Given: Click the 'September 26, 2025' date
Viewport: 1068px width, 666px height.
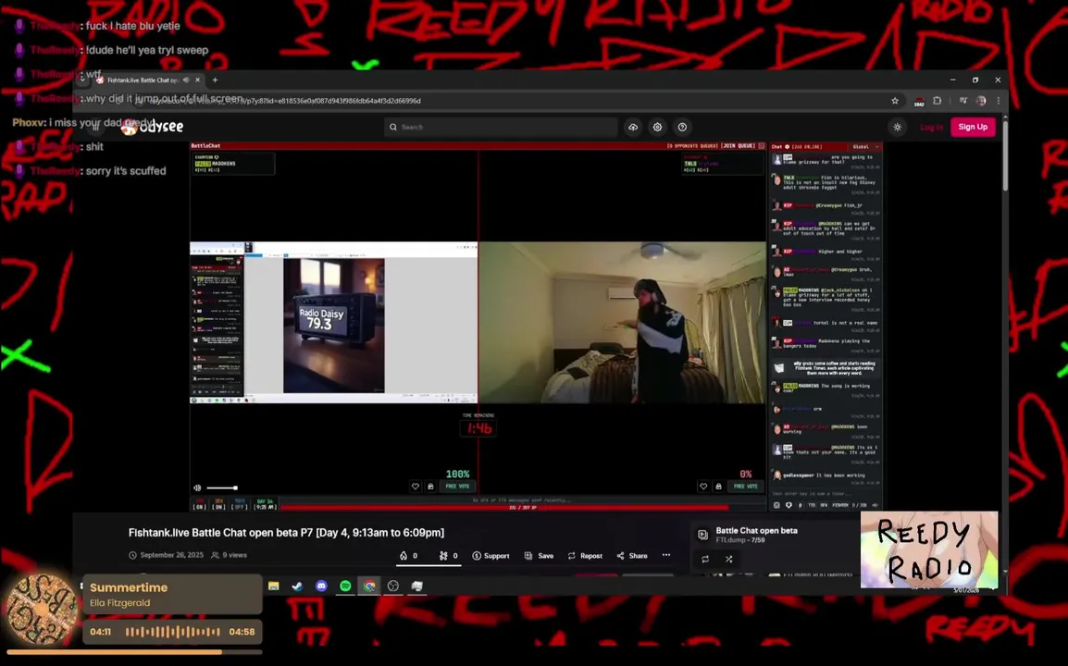Looking at the screenshot, I should coord(171,555).
